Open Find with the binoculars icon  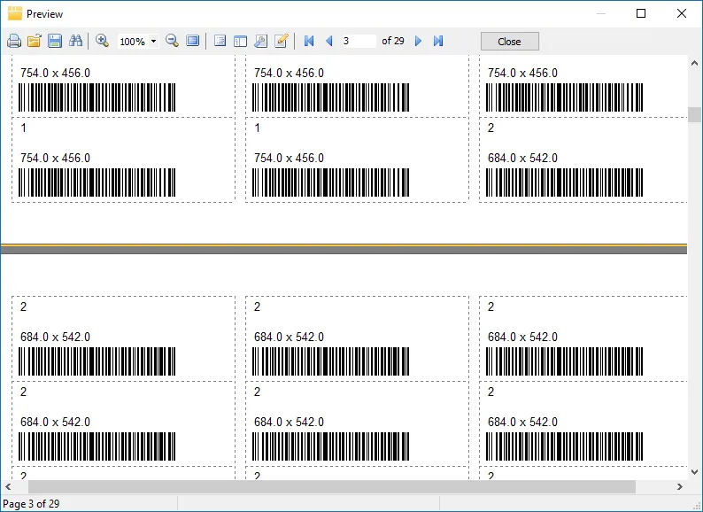coord(75,41)
